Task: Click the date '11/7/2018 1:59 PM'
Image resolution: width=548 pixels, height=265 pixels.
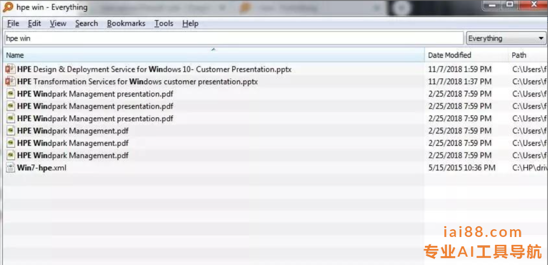Action: point(460,69)
